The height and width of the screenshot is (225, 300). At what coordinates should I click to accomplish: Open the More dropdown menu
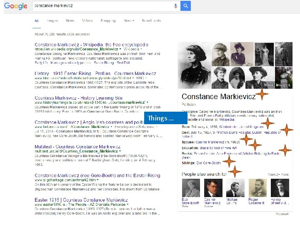pos(129,20)
